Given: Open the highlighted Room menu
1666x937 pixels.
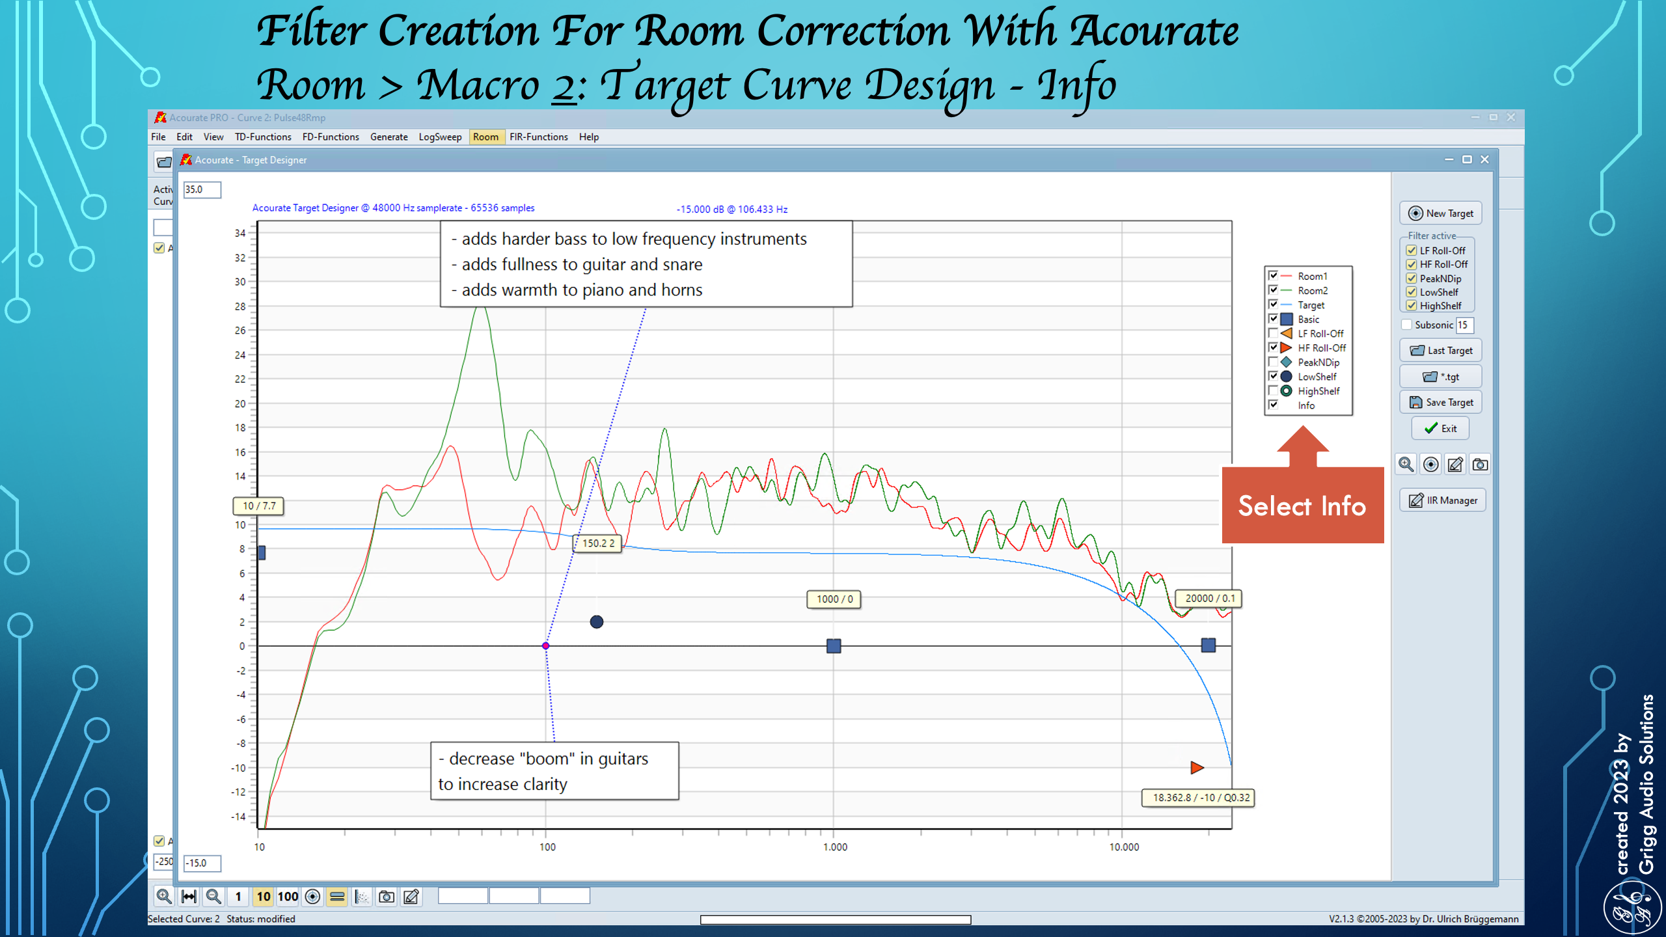Looking at the screenshot, I should tap(485, 137).
